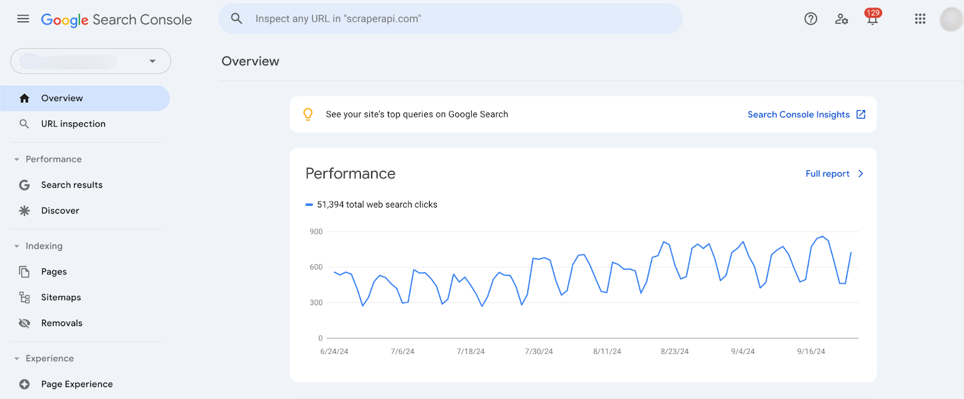
Task: Open the Help question mark icon
Action: click(811, 19)
